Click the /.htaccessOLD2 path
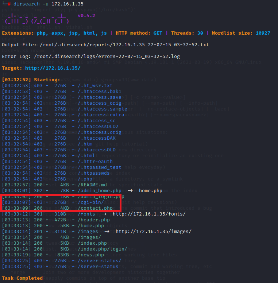278x283 pixels. coord(98,127)
